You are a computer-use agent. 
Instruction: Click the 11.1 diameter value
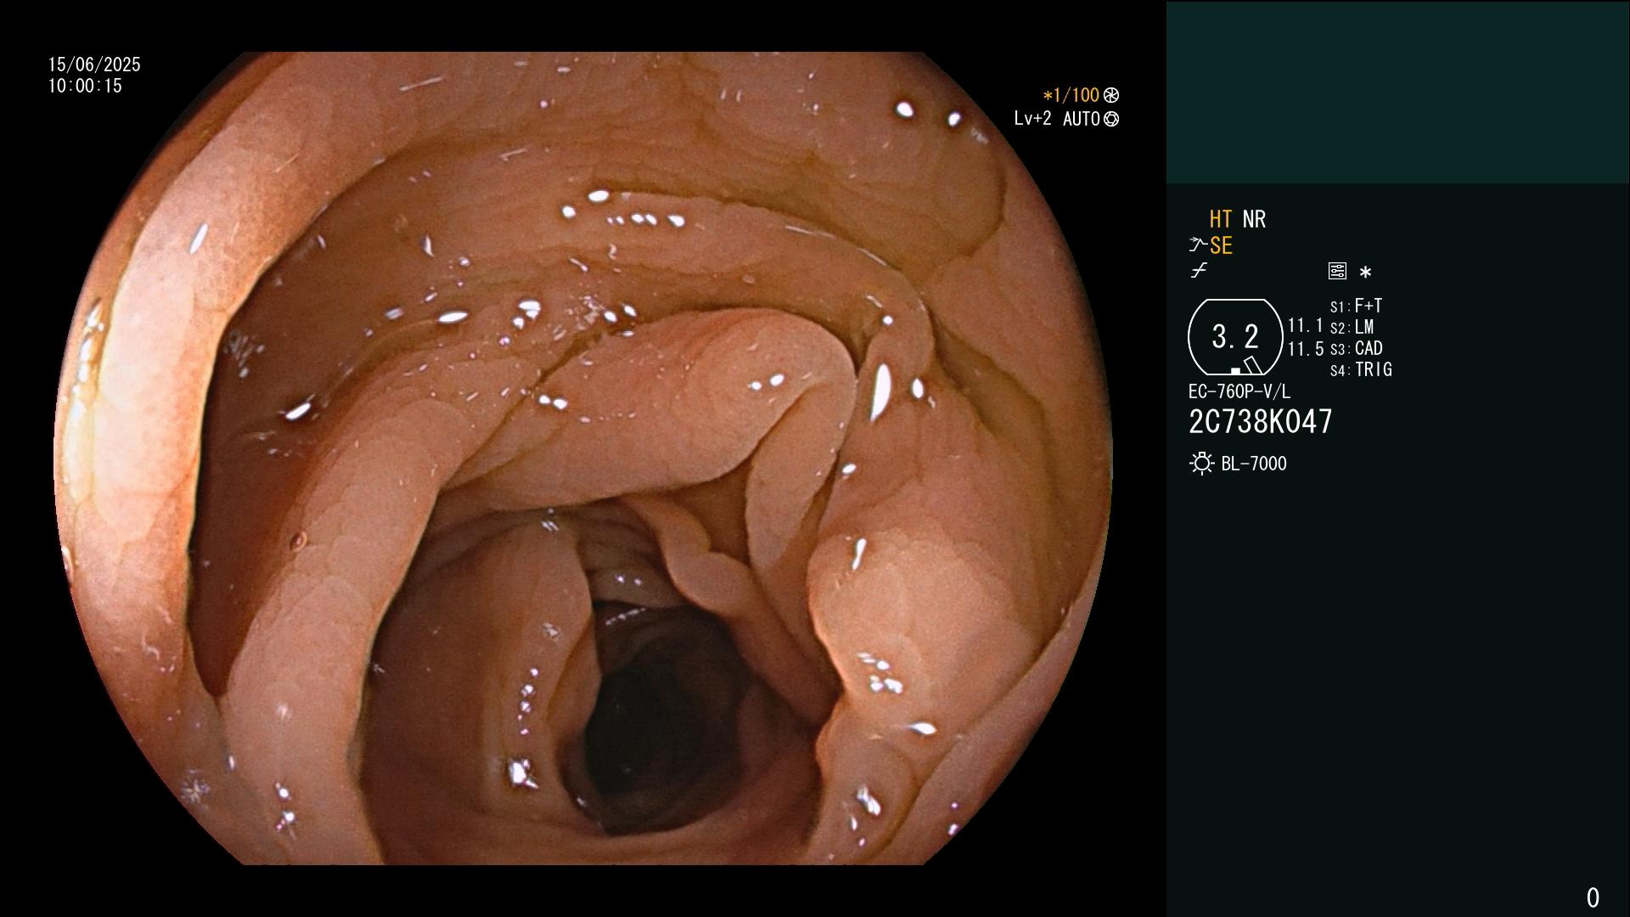1306,325
